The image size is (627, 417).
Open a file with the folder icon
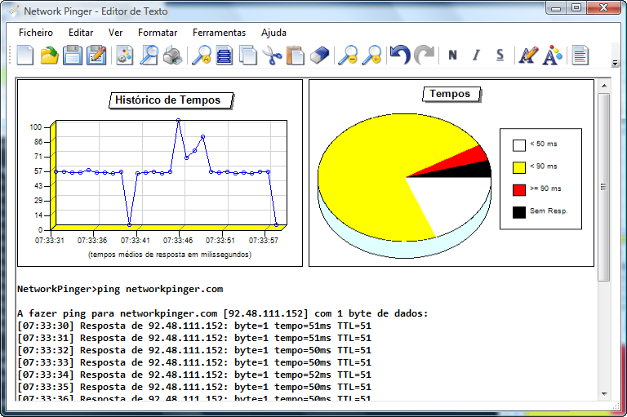tap(49, 55)
